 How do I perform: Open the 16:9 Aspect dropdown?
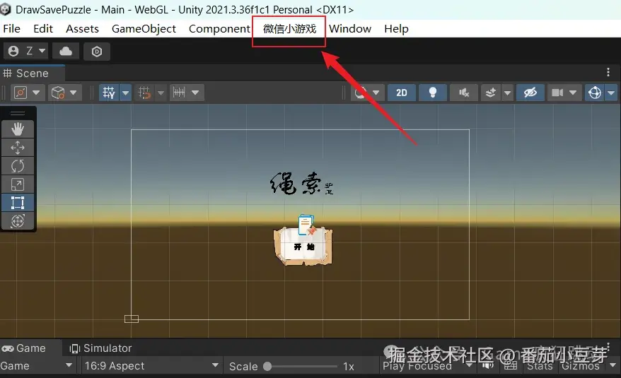tap(151, 366)
